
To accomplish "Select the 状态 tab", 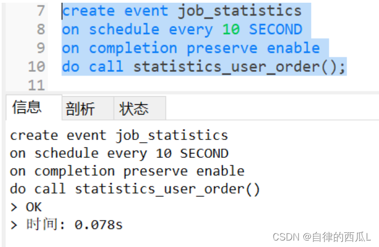I will click(134, 109).
